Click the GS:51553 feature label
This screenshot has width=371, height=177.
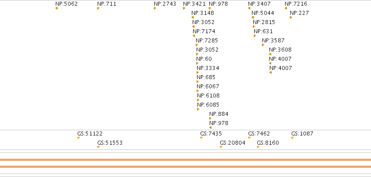click(110, 143)
